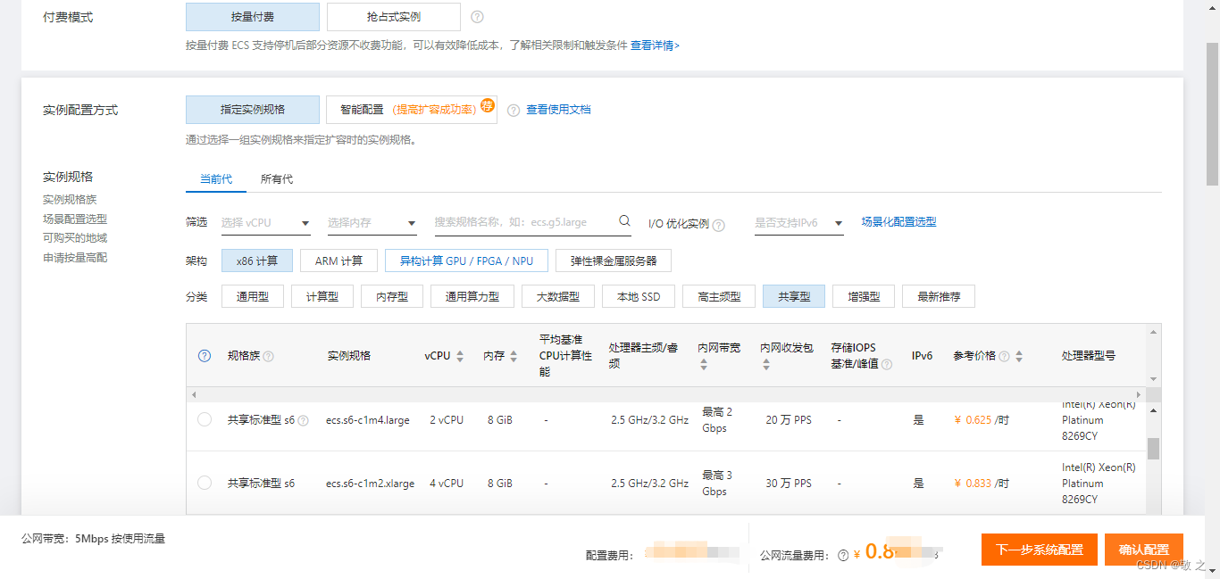Sort by 参考价格 column arrows
The image size is (1220, 579).
tap(1019, 356)
